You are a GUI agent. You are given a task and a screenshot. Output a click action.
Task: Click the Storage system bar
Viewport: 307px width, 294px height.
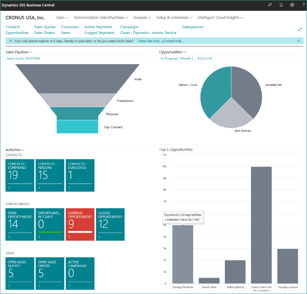click(288, 266)
